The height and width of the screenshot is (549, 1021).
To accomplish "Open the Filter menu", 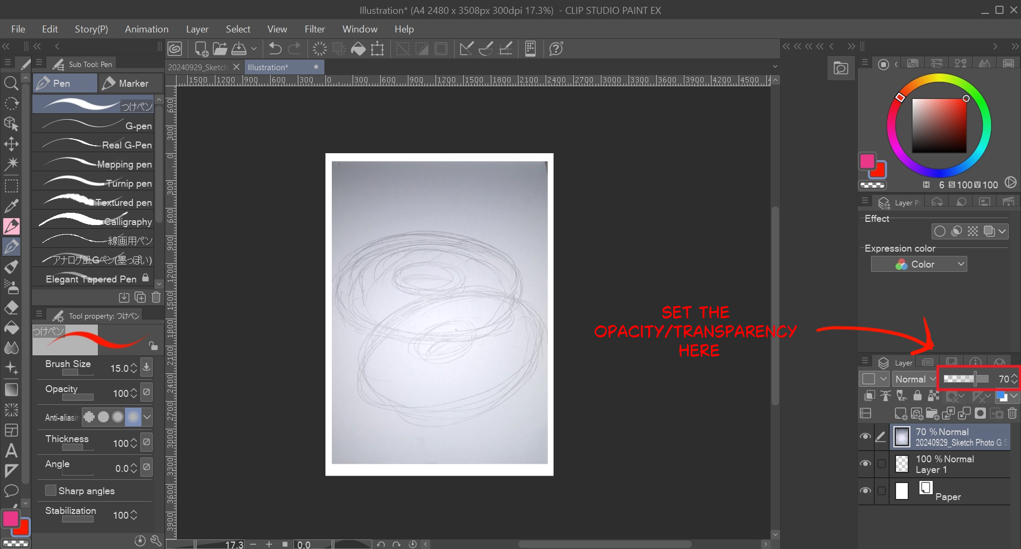I will pyautogui.click(x=314, y=29).
